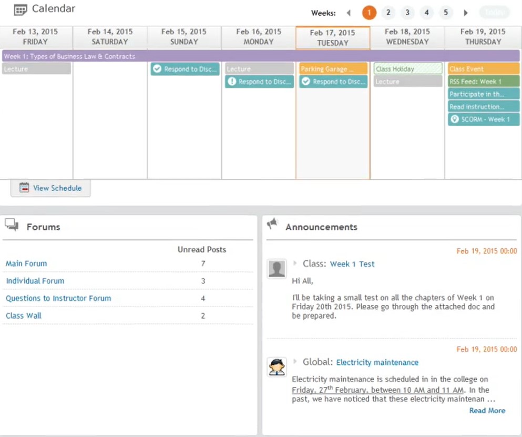Viewport: 522px width, 437px height.
Task: Click the Announcements megaphone icon
Action: pyautogui.click(x=272, y=225)
